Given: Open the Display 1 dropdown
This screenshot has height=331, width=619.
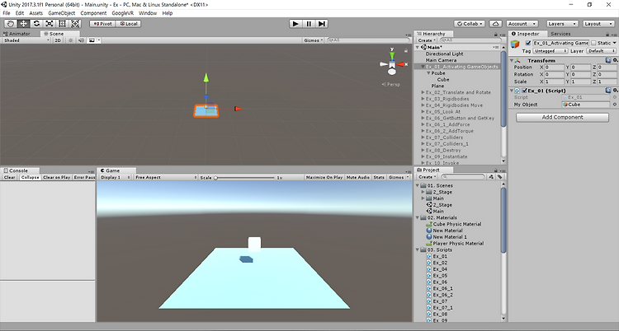Looking at the screenshot, I should pos(116,177).
